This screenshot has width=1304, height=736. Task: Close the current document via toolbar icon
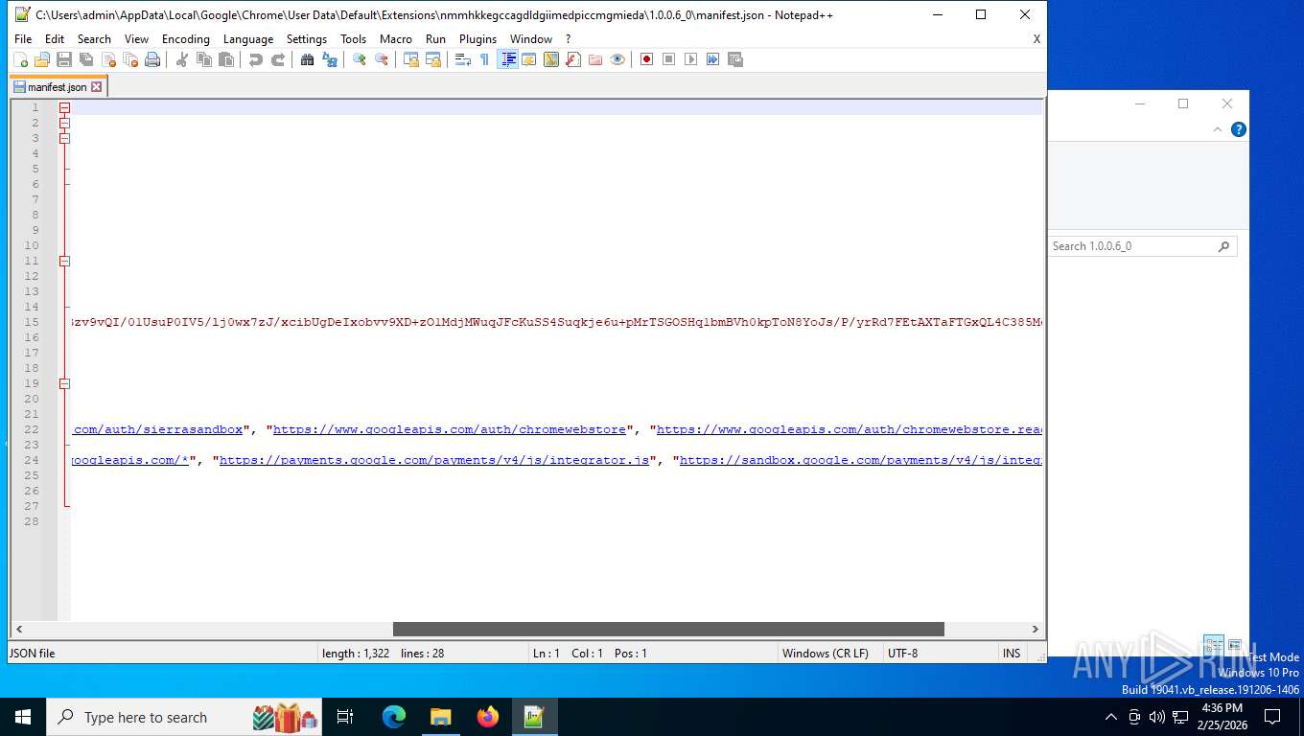[108, 59]
